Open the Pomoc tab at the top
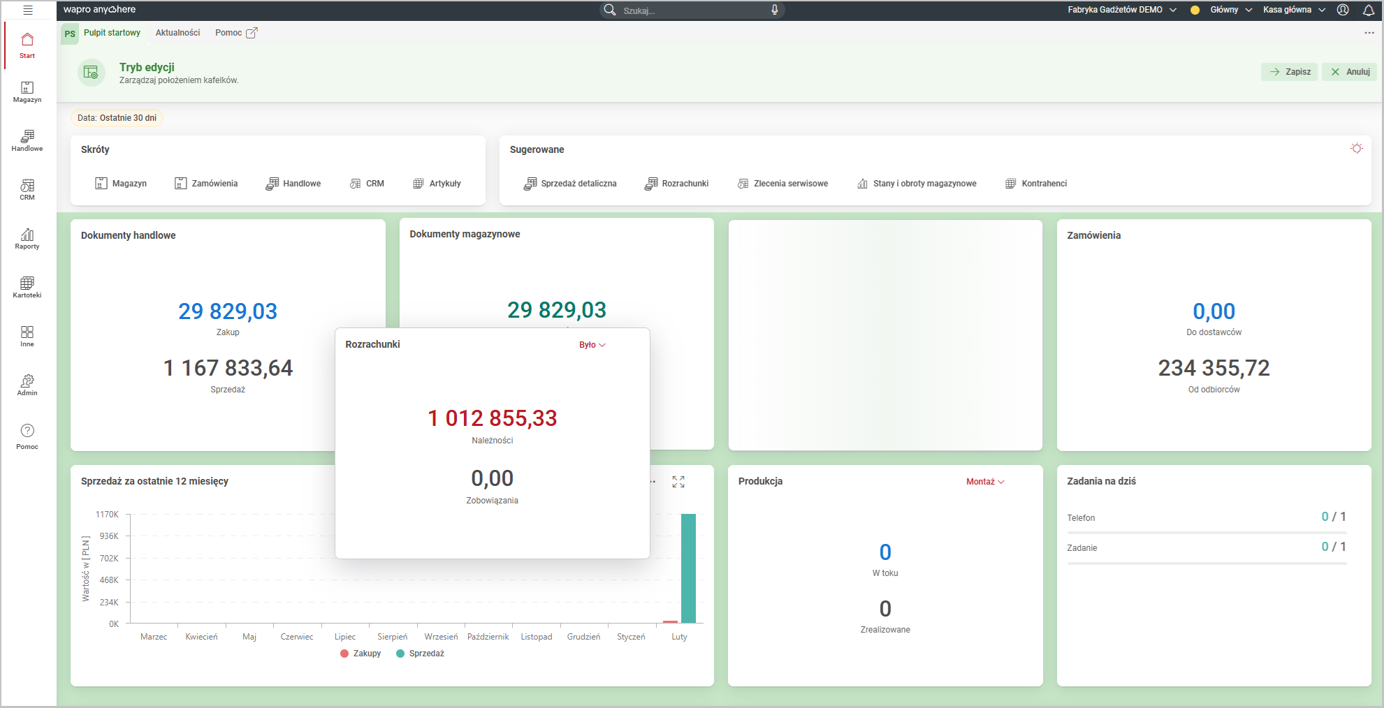1384x708 pixels. pyautogui.click(x=230, y=32)
